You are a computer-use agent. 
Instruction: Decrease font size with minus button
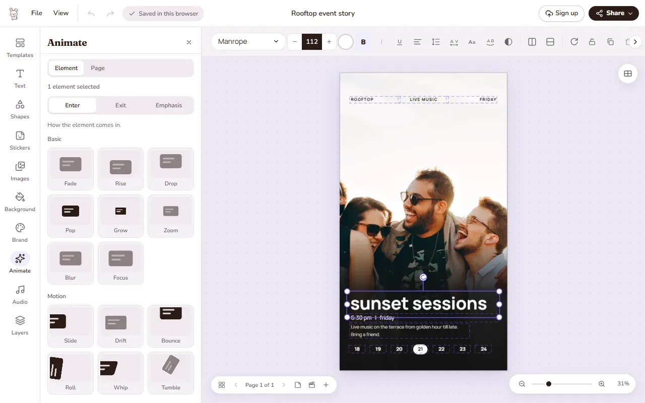pyautogui.click(x=295, y=42)
